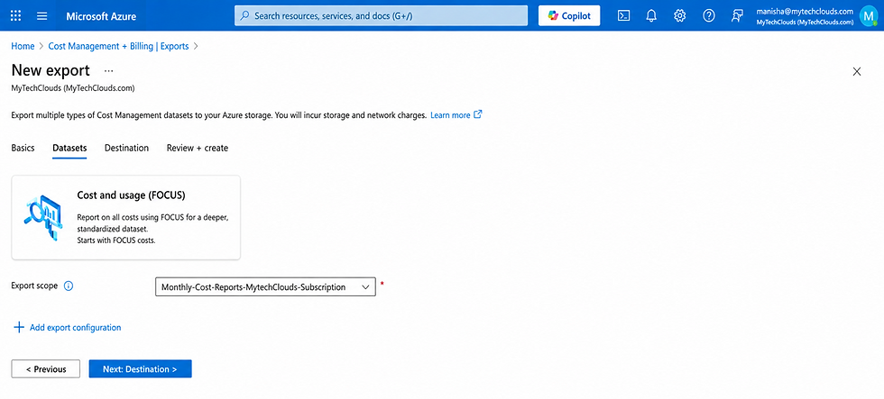Viewport: 884px width, 399px height.
Task: Close the New export pane
Action: click(x=857, y=71)
